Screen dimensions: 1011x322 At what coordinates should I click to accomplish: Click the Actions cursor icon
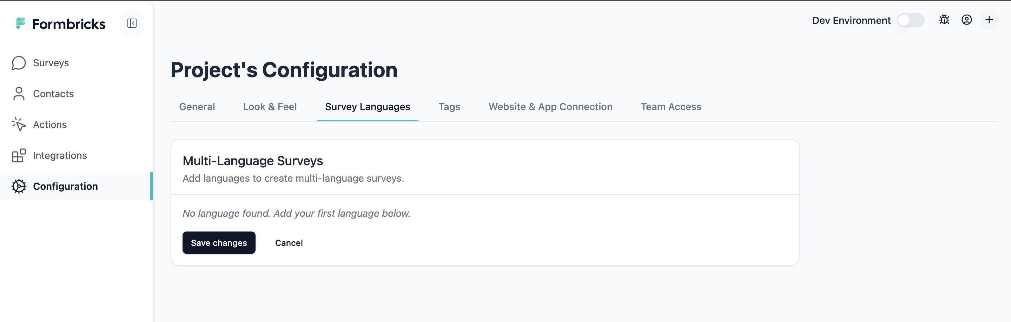pyautogui.click(x=19, y=124)
